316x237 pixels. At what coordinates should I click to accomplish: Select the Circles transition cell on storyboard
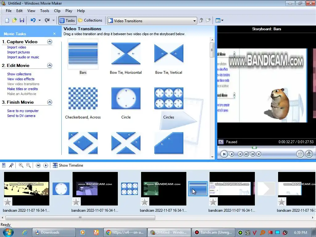pyautogui.click(x=129, y=189)
